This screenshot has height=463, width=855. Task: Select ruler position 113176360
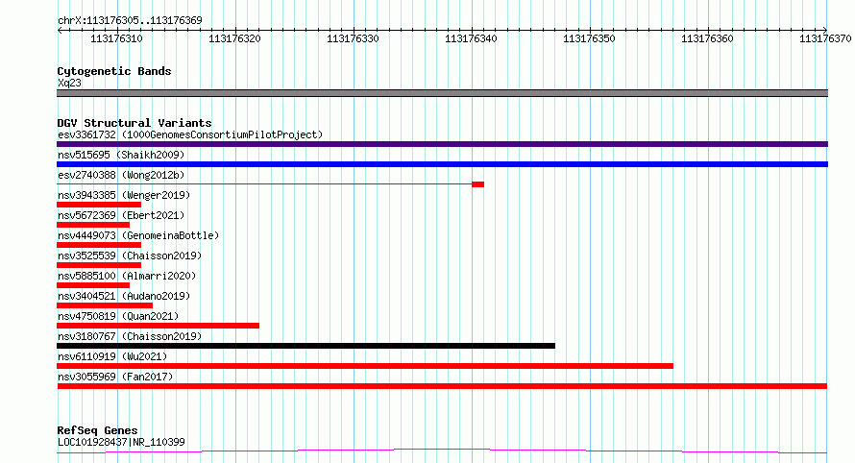coord(707,38)
